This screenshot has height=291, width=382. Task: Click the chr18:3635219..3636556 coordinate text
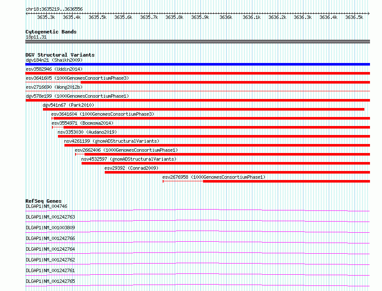click(x=54, y=9)
